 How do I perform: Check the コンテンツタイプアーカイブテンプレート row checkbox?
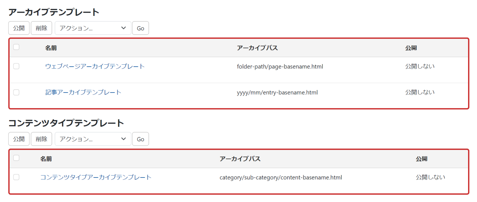(16, 177)
